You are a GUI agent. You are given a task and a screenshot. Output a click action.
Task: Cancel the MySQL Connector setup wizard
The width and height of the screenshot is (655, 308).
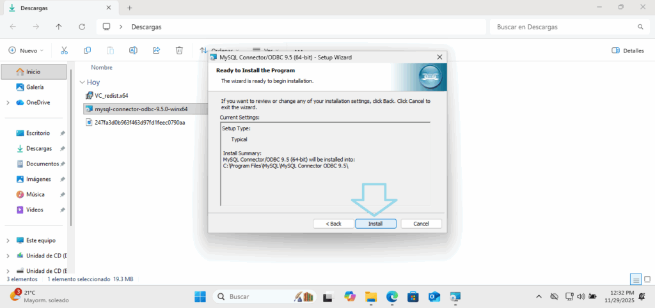pyautogui.click(x=421, y=224)
